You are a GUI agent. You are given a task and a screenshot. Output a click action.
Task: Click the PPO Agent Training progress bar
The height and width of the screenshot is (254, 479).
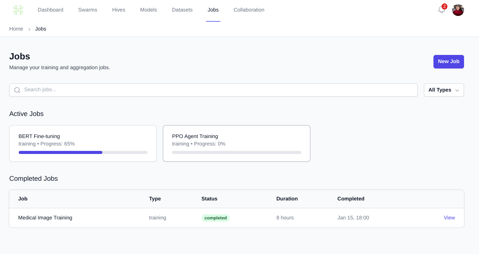point(236,153)
